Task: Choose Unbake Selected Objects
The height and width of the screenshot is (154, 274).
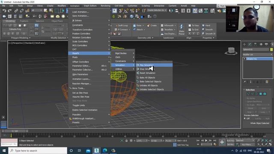Action: 154,89
